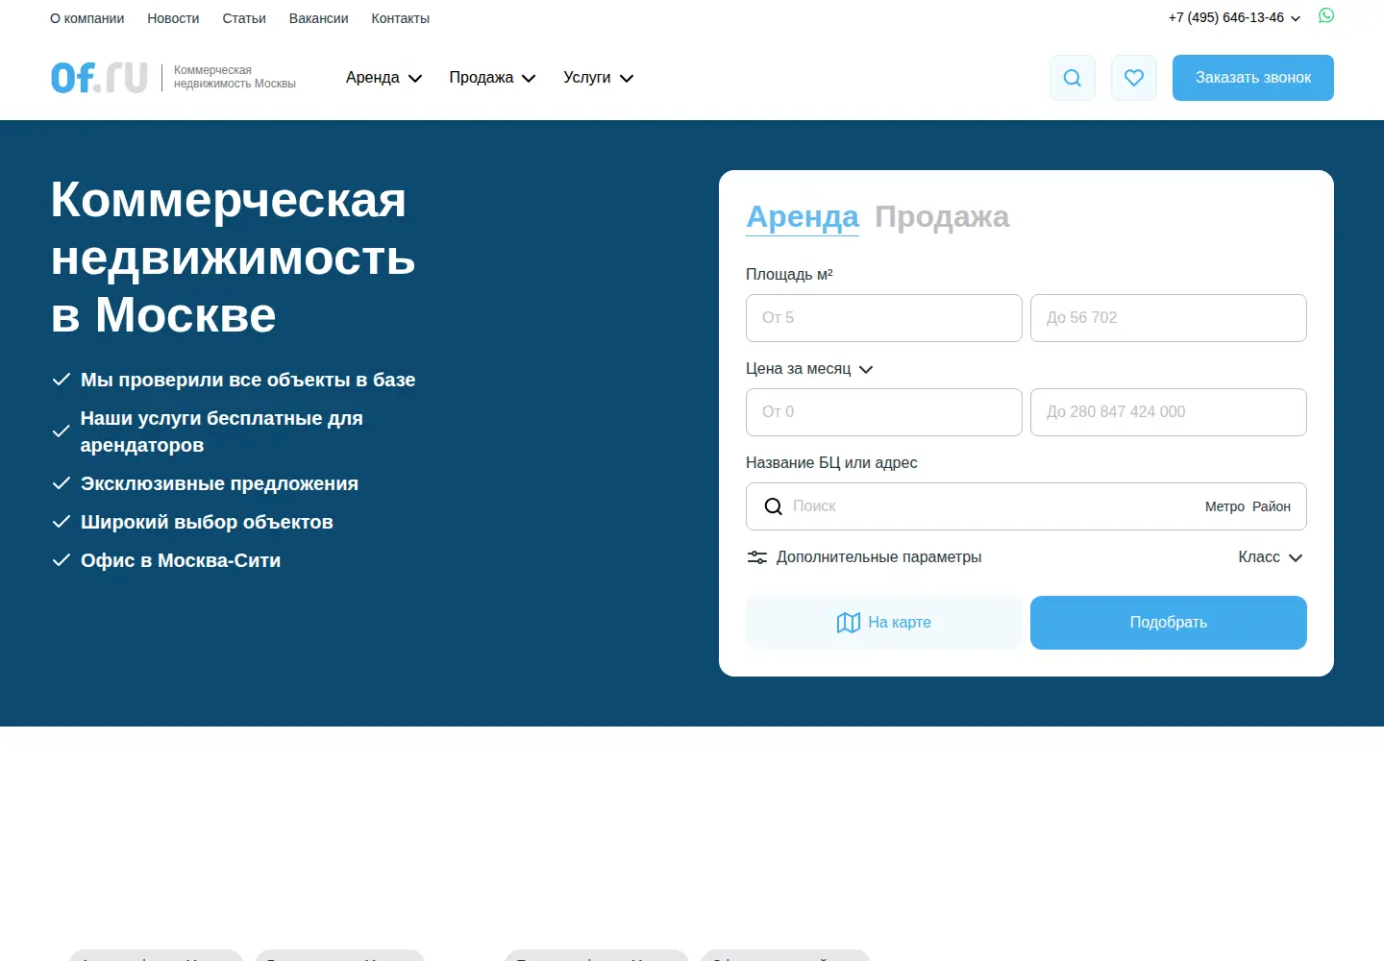Click text Широкий выбор объектов

[207, 522]
